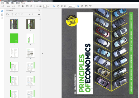The width and height of the screenshot is (139, 98).
Task: Click the larger thumbnails mountain icon
Action: pyautogui.click(x=39, y=14)
